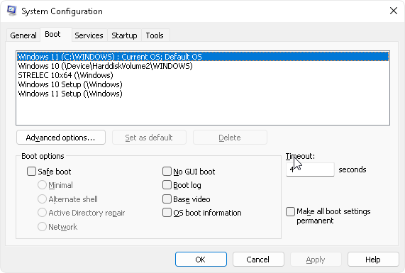This screenshot has height=273, width=405.
Task: Open Advanced options dialog
Action: 61,138
